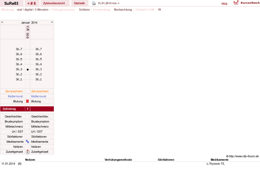Click the left Mittelschmerz label
Image resolution: width=260 pixels, height=170 pixels.
14,127
